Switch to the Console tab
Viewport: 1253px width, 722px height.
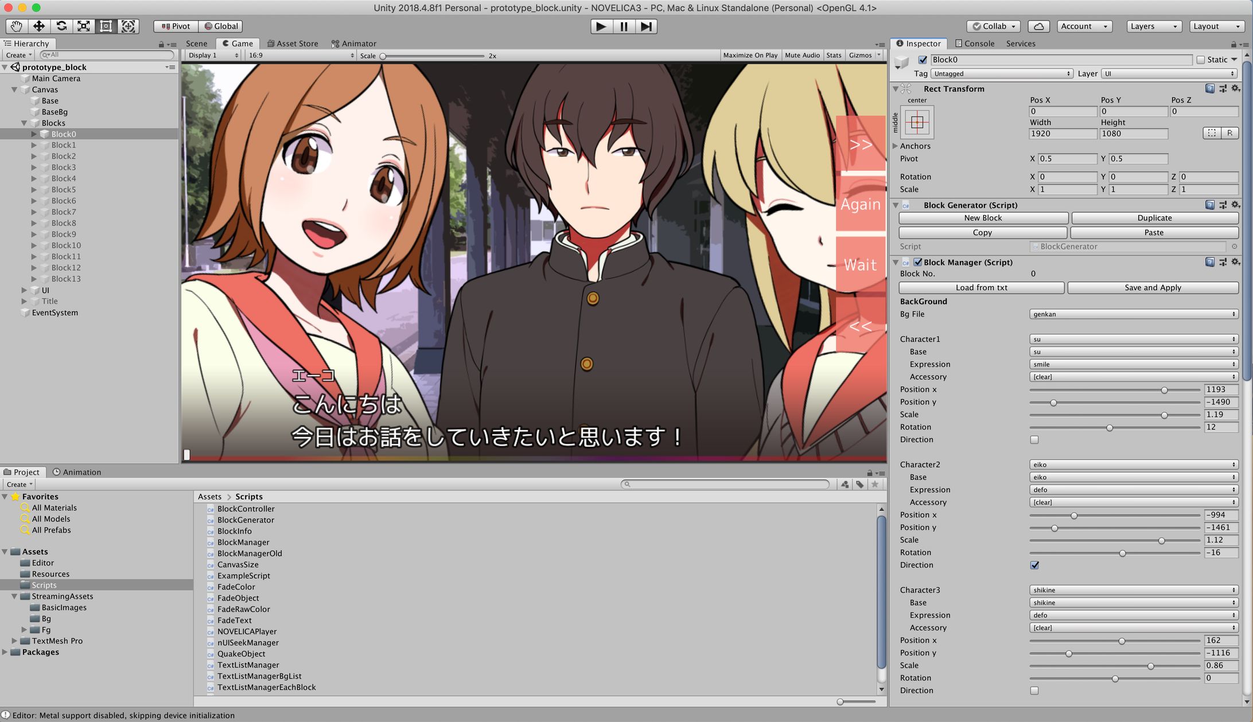(975, 44)
